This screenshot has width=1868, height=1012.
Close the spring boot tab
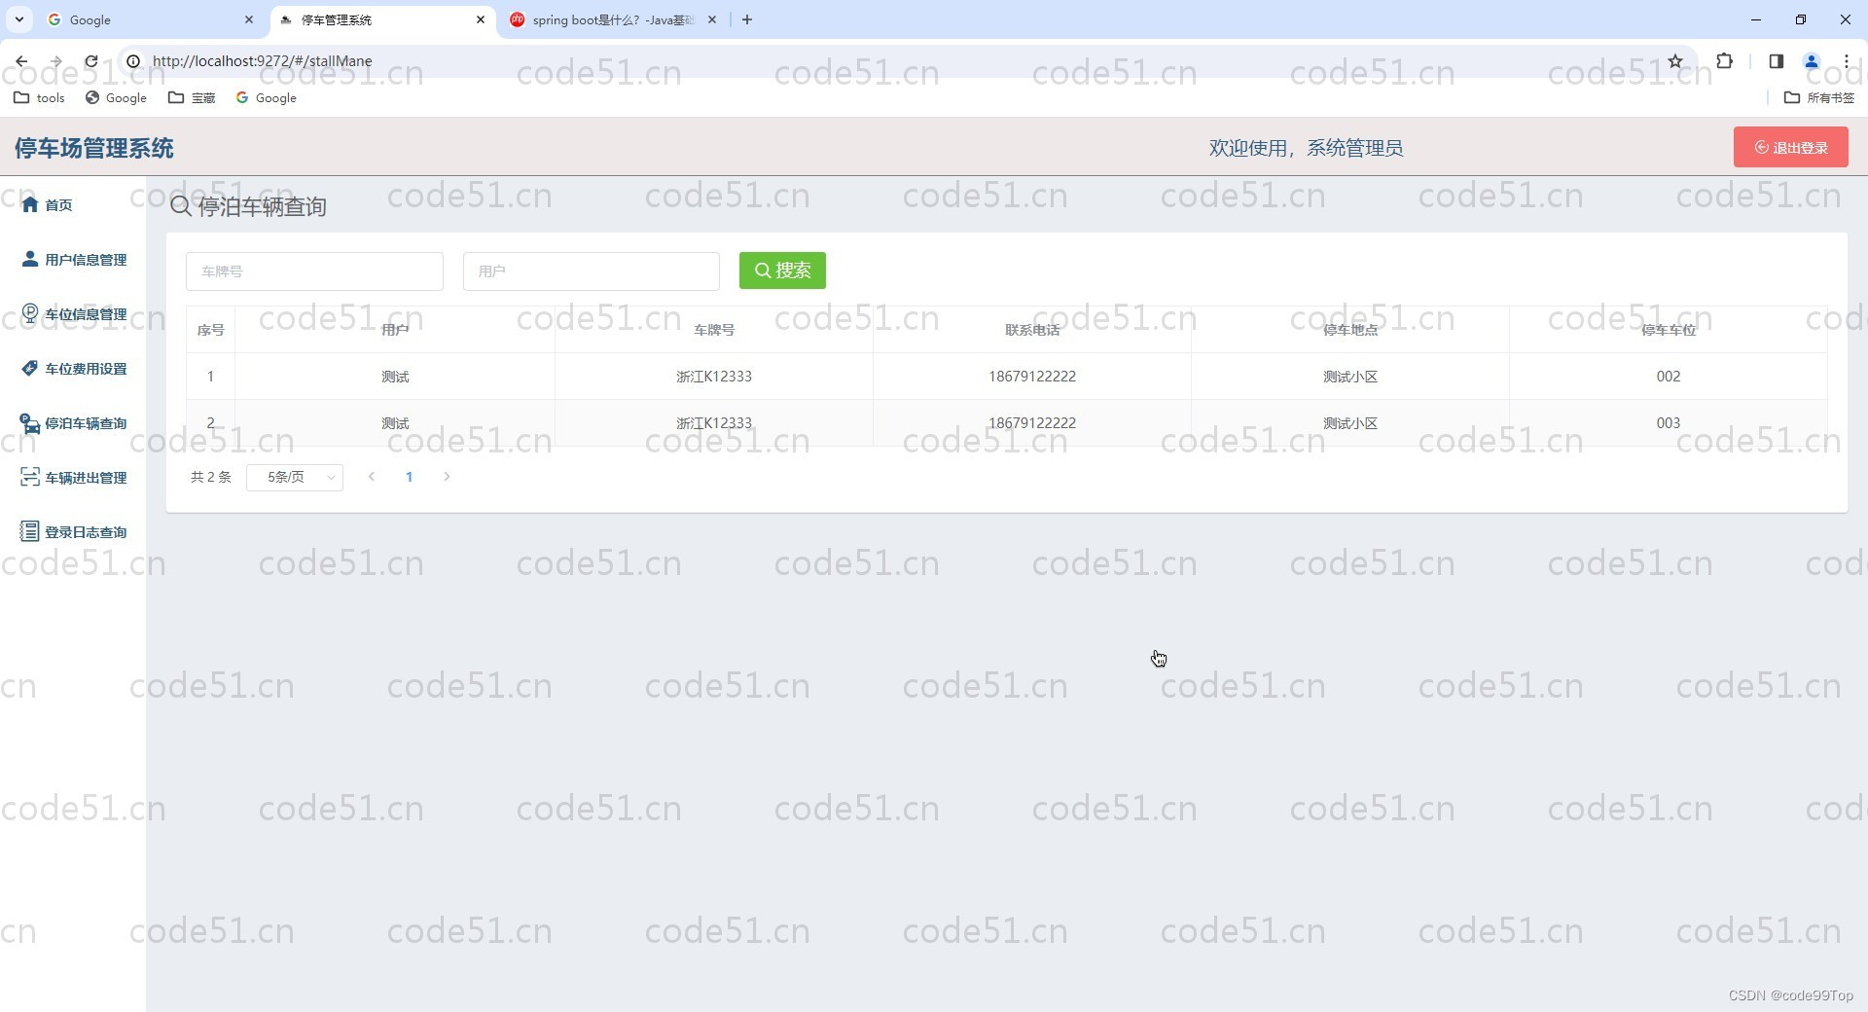tap(712, 19)
